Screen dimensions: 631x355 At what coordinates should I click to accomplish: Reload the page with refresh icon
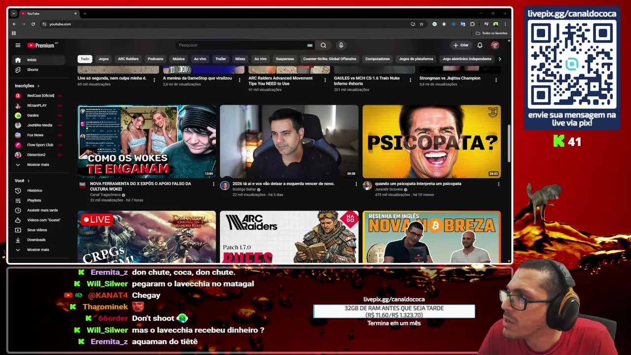click(x=33, y=24)
